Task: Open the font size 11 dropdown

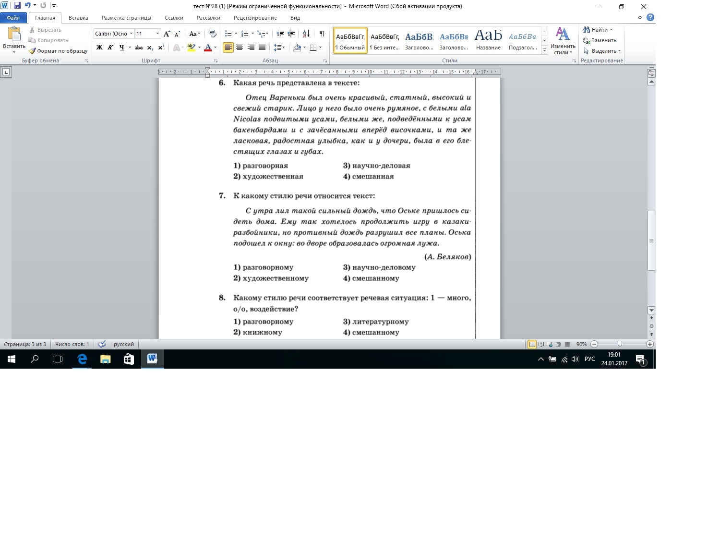Action: [157, 34]
